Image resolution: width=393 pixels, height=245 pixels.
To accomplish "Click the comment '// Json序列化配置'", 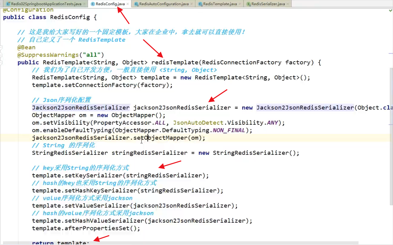I will coord(61,100).
